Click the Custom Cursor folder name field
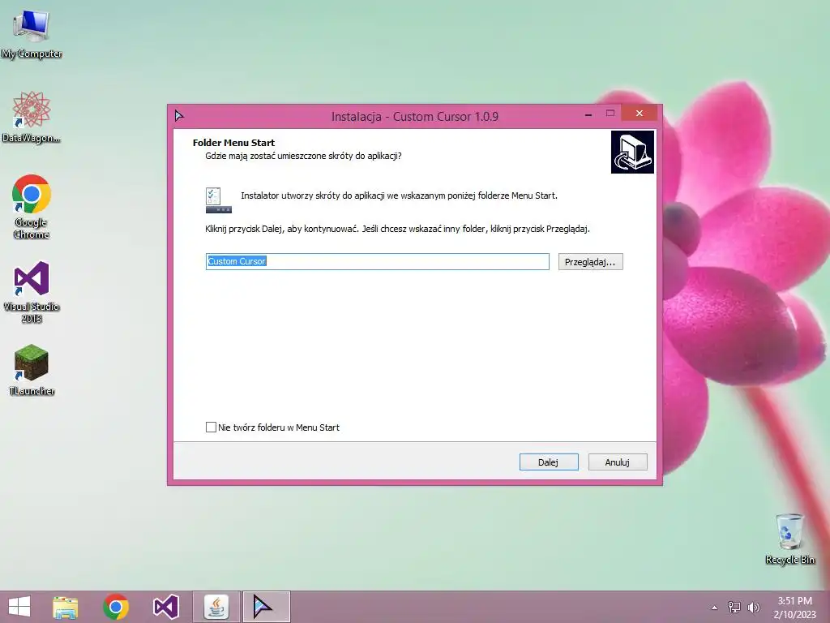The height and width of the screenshot is (623, 830). pyautogui.click(x=378, y=261)
